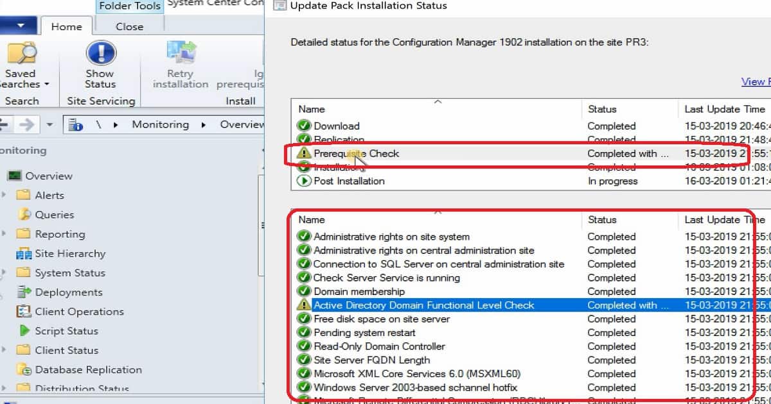Select Windows Server 2003-based schannel hotfix row

(531, 387)
